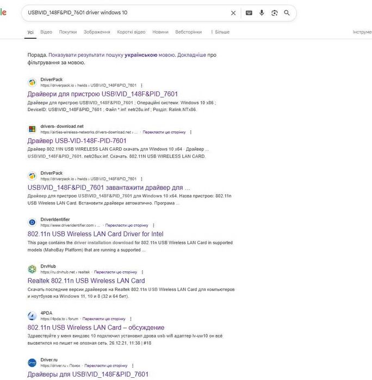Image resolution: width=372 pixels, height=380 pixels.
Task: Switch to the Вебсторінки tab
Action: [x=188, y=32]
